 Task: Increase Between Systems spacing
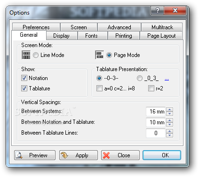click(169, 110)
